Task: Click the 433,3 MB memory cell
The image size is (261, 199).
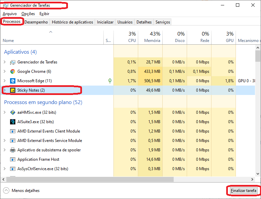Action: click(150, 71)
